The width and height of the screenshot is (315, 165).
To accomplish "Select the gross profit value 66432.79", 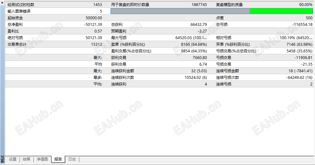I will (x=199, y=25).
